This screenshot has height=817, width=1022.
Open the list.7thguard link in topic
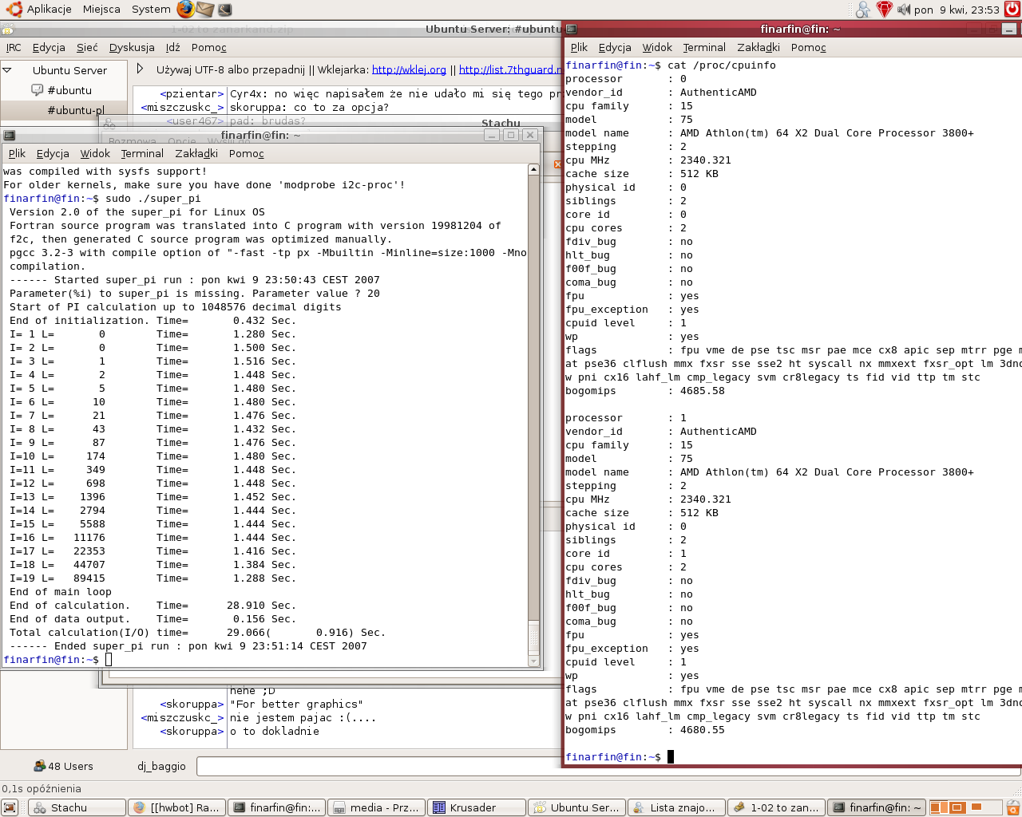(510, 69)
